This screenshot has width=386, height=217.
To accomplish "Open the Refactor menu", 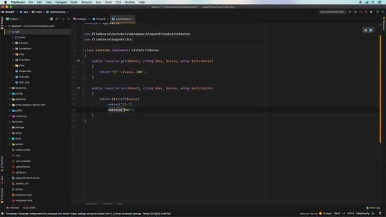I will click(87, 2).
